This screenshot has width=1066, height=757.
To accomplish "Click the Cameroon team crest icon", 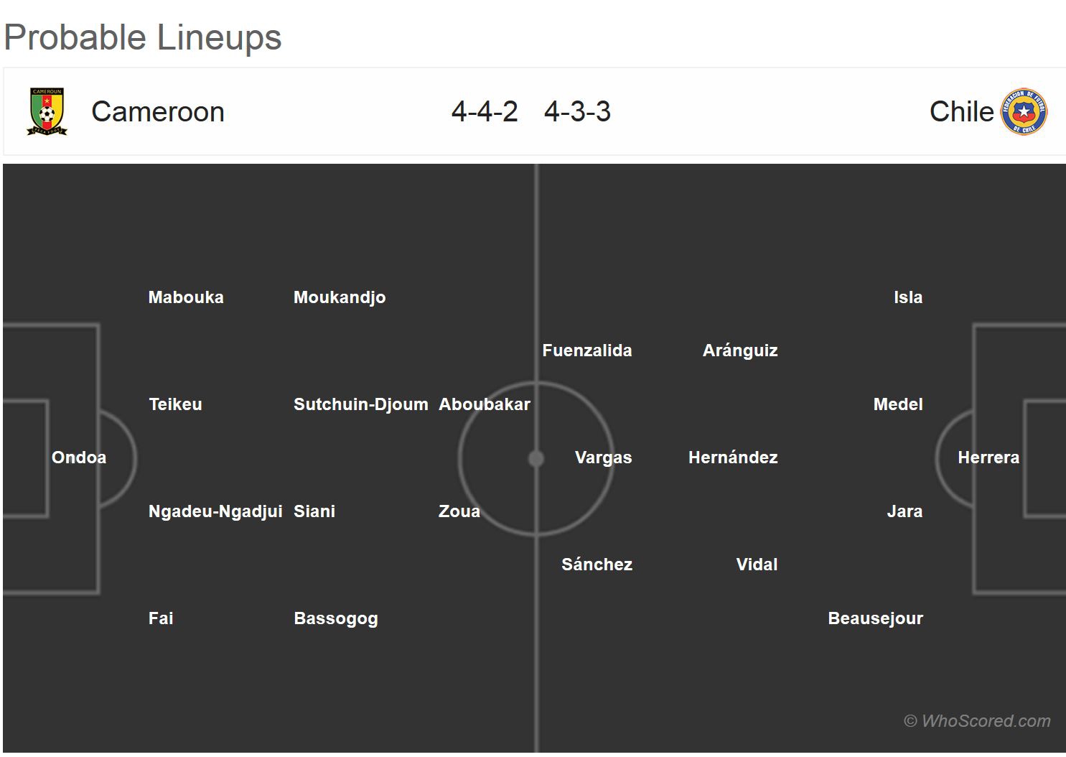I will click(x=47, y=112).
